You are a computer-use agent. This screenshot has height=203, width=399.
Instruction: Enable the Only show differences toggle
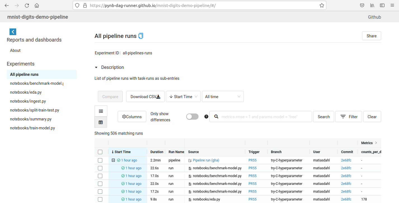pos(192,116)
